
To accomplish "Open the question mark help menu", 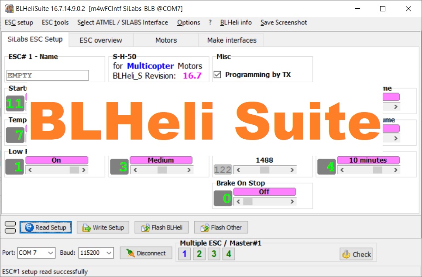I will pyautogui.click(x=210, y=23).
